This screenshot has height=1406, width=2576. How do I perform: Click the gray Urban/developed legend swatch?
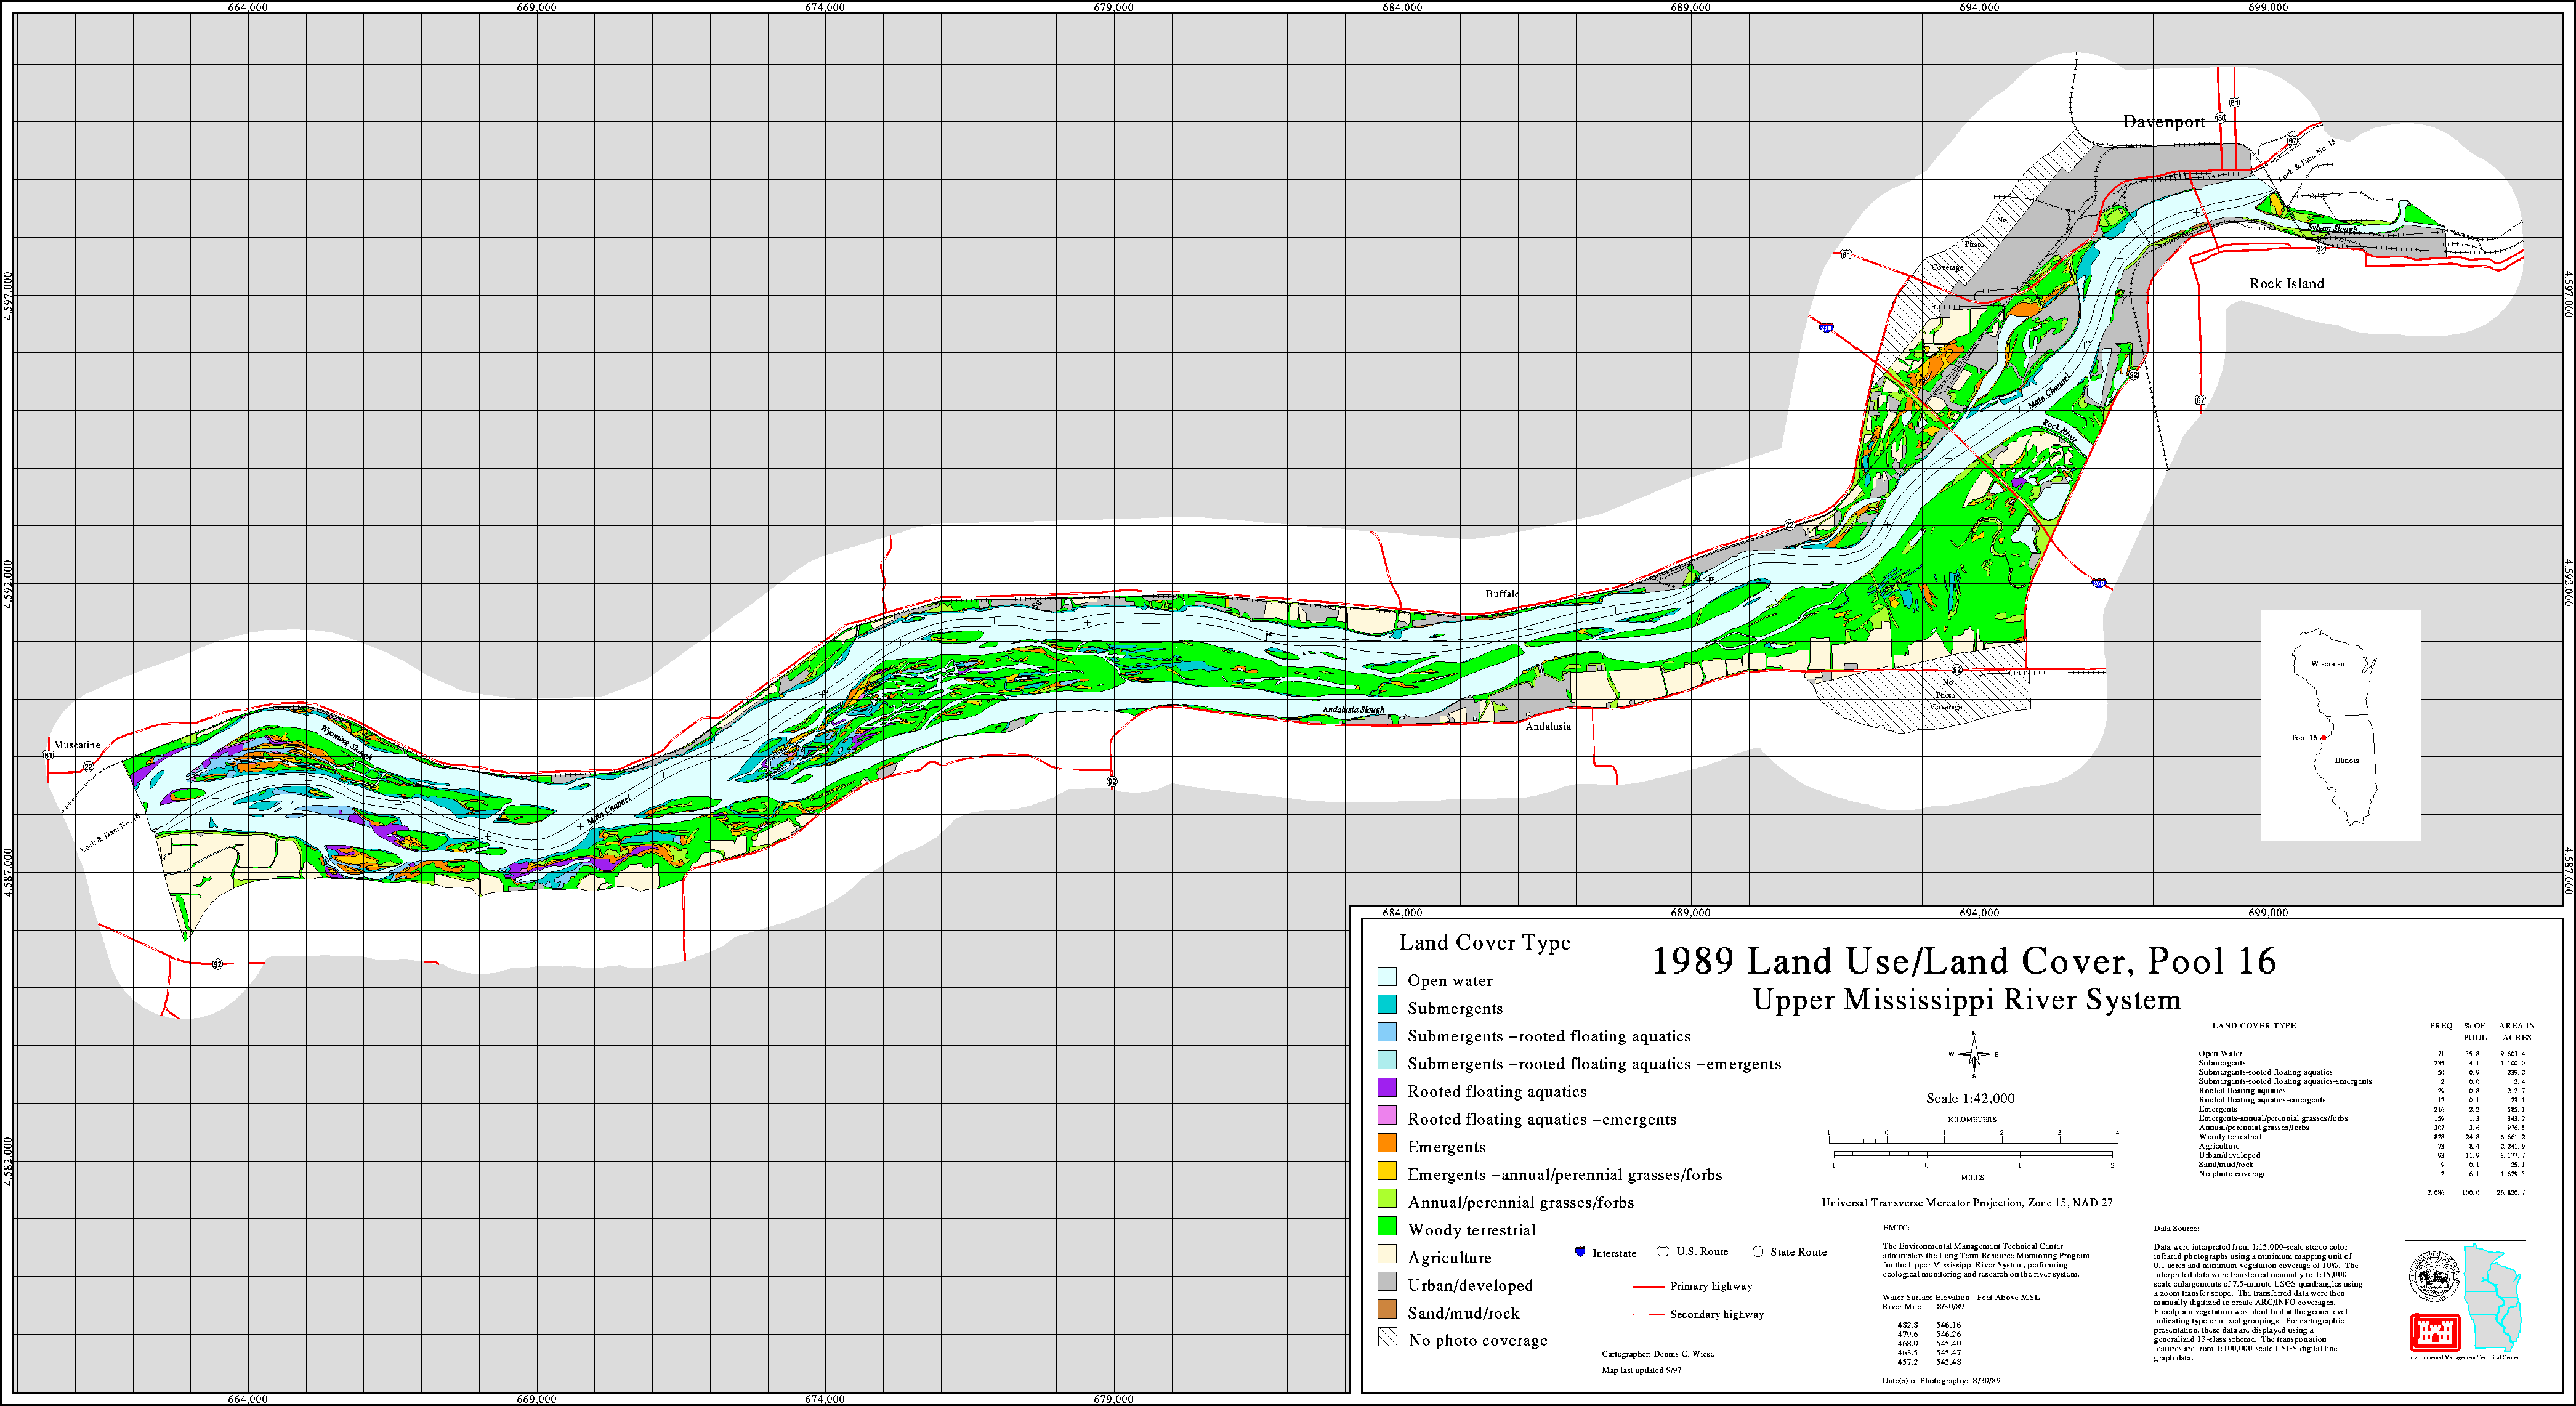point(1387,1282)
